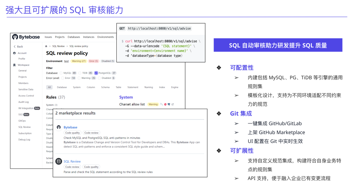Open Profile in the sidebar
Screen dimensions: 349x190
[x=22, y=59]
